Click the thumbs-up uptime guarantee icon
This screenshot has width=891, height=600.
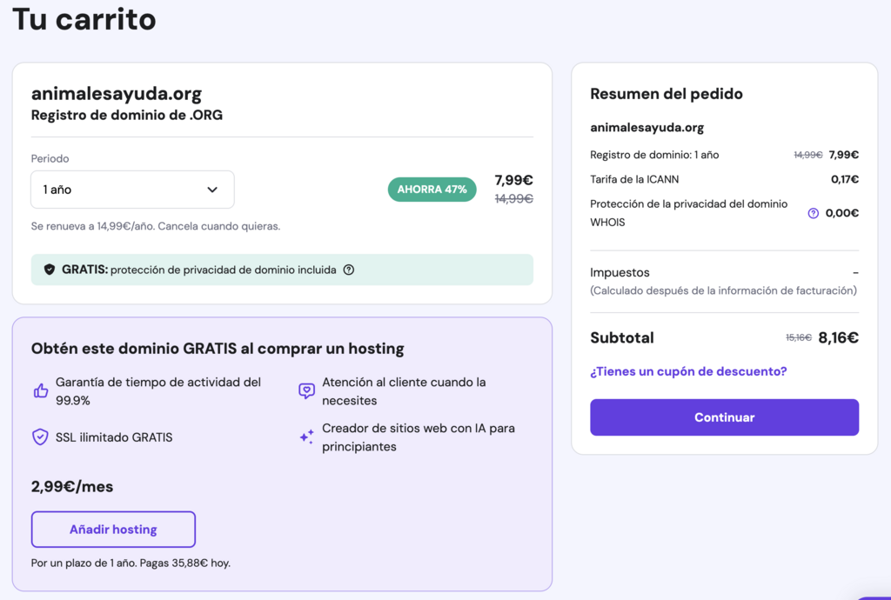pos(40,390)
